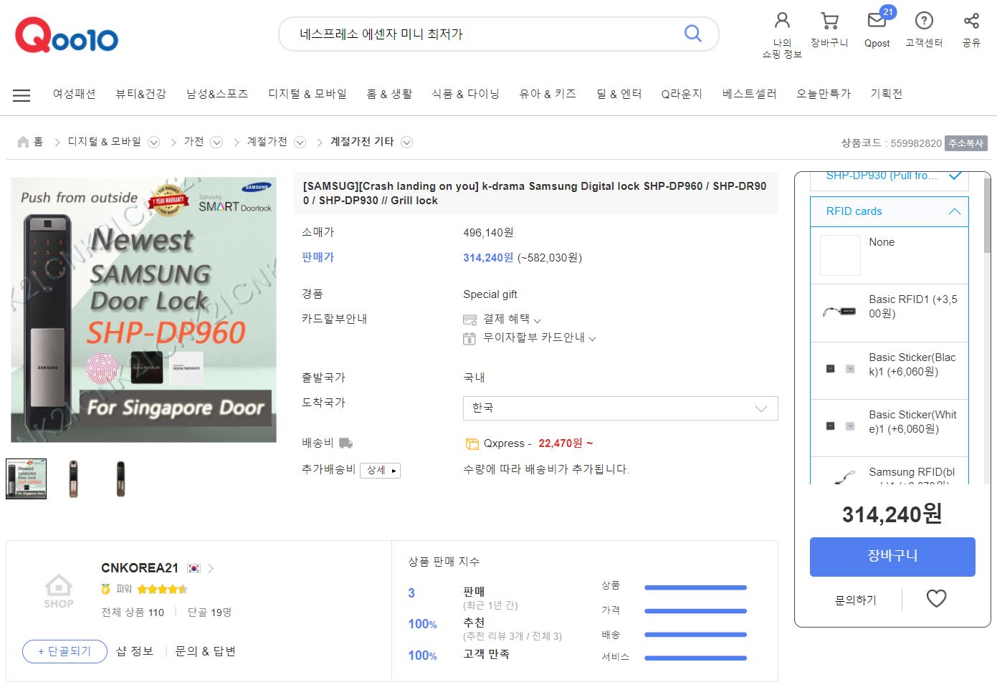Open 디지털 & 모바일 category menu
The width and height of the screenshot is (997, 682).
307,94
